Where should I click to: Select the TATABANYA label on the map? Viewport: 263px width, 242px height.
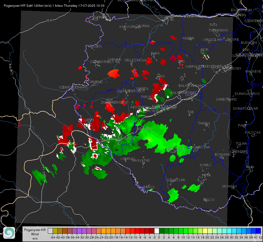pyautogui.click(x=218, y=30)
